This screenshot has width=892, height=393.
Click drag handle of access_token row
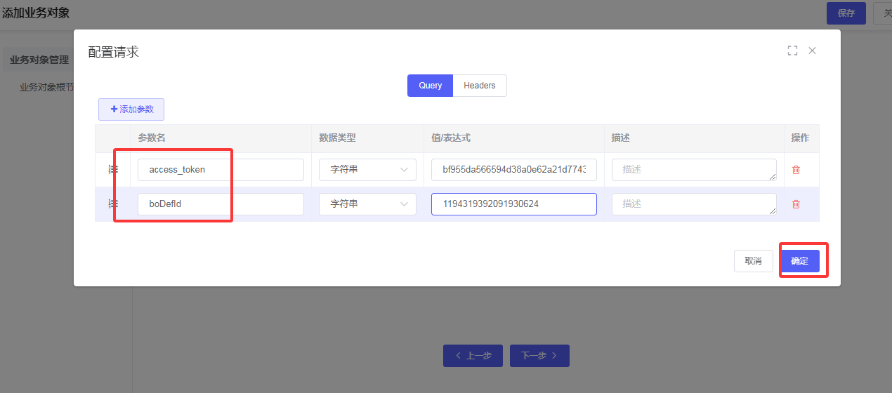click(112, 170)
